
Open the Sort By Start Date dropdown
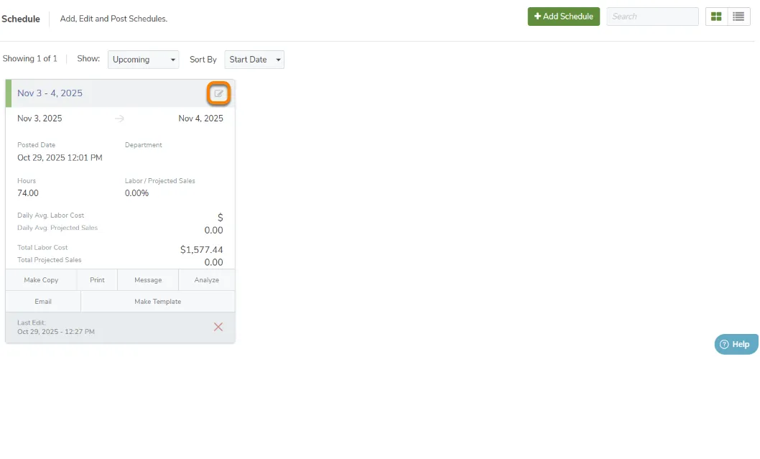point(254,60)
